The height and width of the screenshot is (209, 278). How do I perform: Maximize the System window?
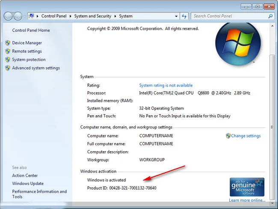257,6
